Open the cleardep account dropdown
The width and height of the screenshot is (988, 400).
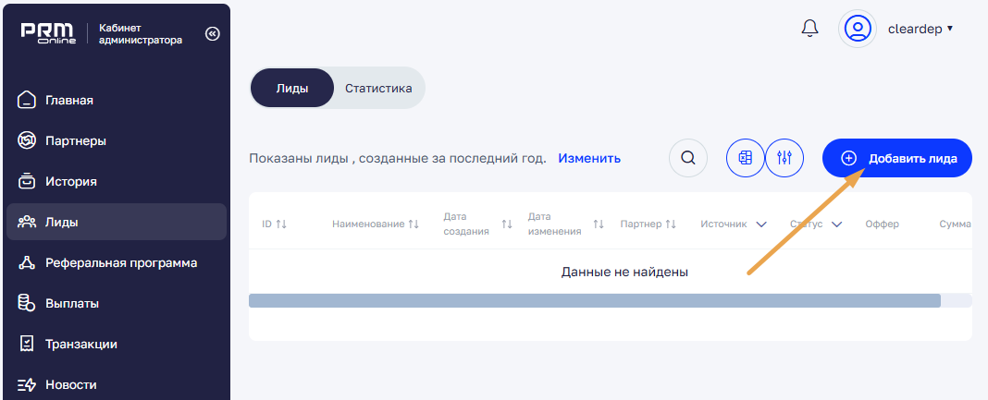point(920,29)
